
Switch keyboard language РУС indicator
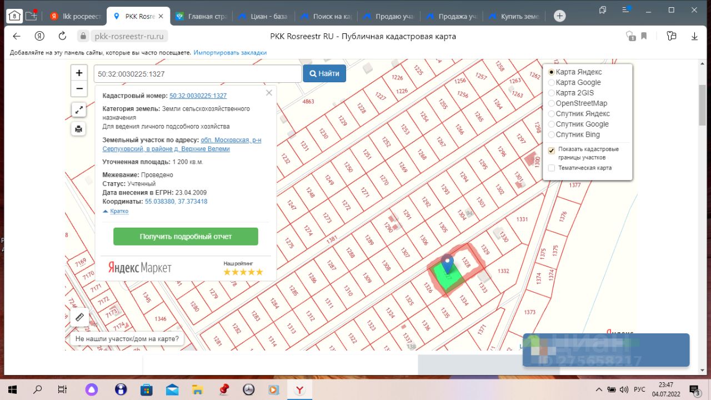[639, 389]
